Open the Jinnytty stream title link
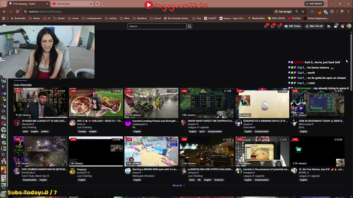This screenshot has height=198, width=353. pos(211,169)
